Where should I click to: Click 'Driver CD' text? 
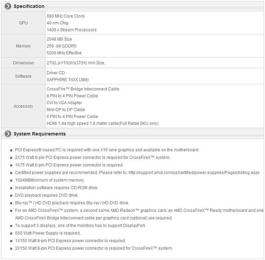[x=56, y=73]
